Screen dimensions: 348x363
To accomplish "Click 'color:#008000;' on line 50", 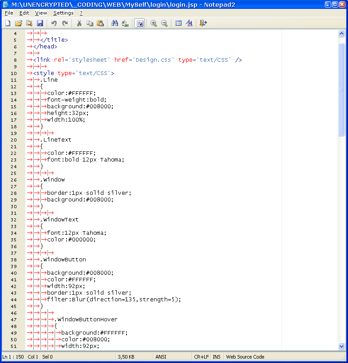I will point(86,339).
